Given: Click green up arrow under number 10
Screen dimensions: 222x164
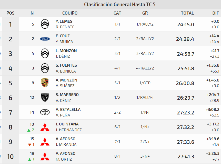Looking at the screenshot, I should tap(29, 130).
